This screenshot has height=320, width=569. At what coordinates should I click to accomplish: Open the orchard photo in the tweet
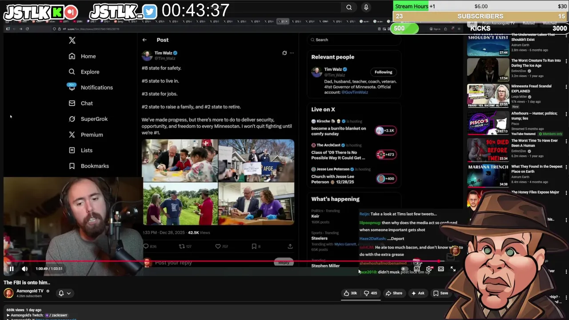click(180, 204)
